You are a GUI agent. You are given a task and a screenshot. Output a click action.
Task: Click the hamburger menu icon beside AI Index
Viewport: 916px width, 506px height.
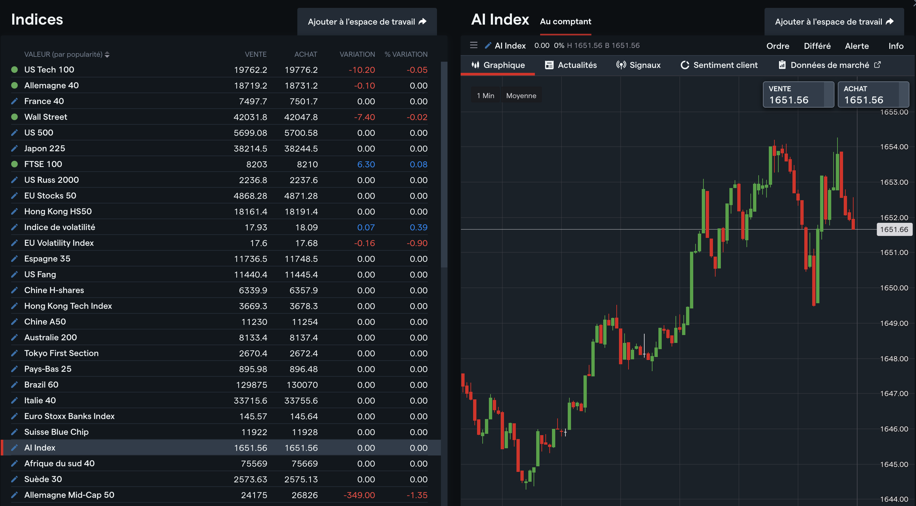(x=473, y=45)
